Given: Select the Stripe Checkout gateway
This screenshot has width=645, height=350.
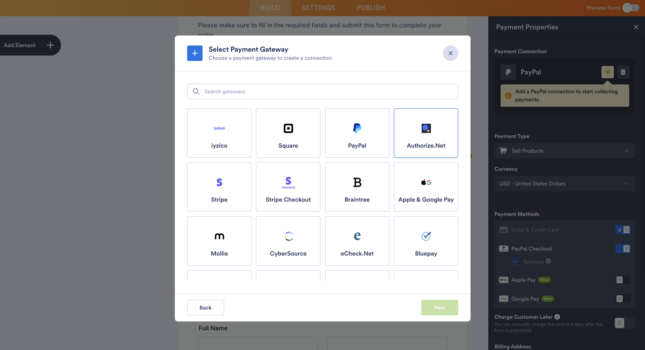Looking at the screenshot, I should click(x=288, y=187).
